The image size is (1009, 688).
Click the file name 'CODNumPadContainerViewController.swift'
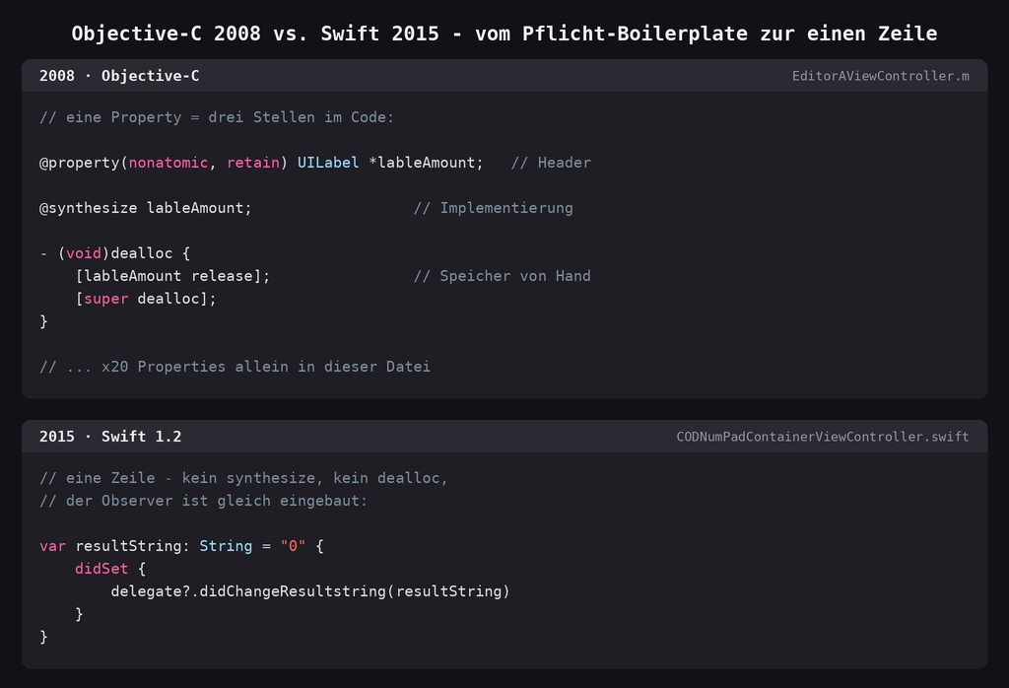pos(823,437)
